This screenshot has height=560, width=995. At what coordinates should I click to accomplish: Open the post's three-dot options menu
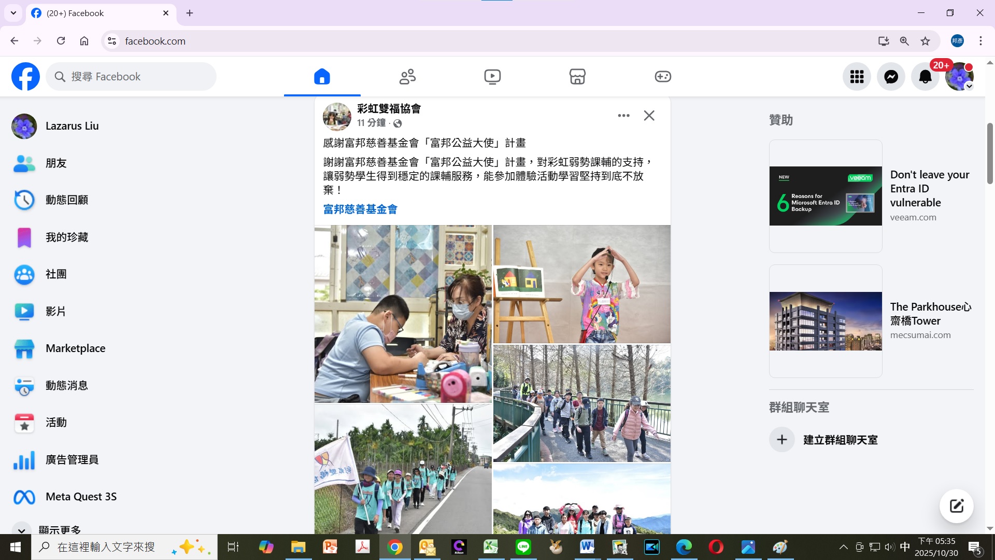point(623,116)
